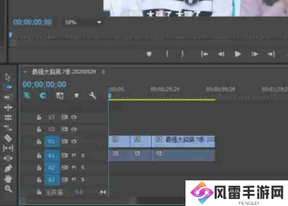Click the timeline playhead marker
This screenshot has height=206, width=288.
tap(110, 95)
